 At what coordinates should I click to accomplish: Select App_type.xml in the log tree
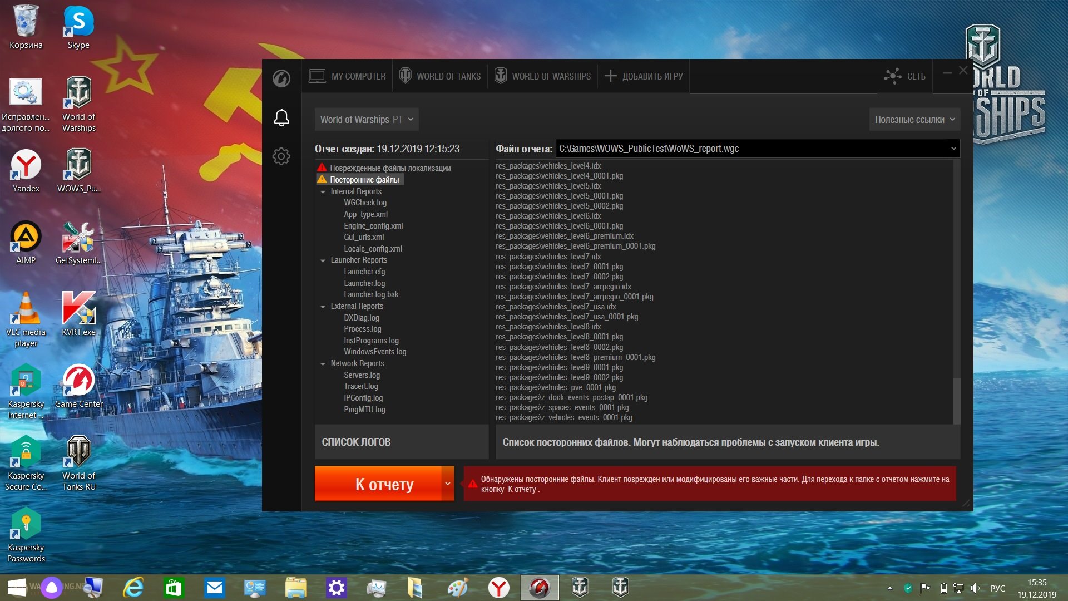[x=365, y=214]
